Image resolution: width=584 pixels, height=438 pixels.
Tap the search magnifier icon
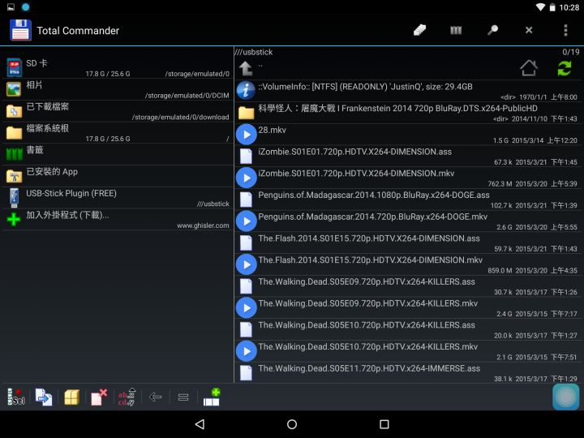tap(492, 30)
